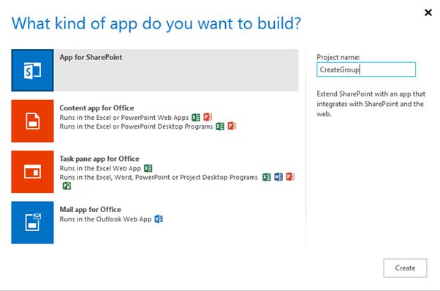
Task: Click the Excel icon beside 'Excel Web App'
Action: [148, 168]
